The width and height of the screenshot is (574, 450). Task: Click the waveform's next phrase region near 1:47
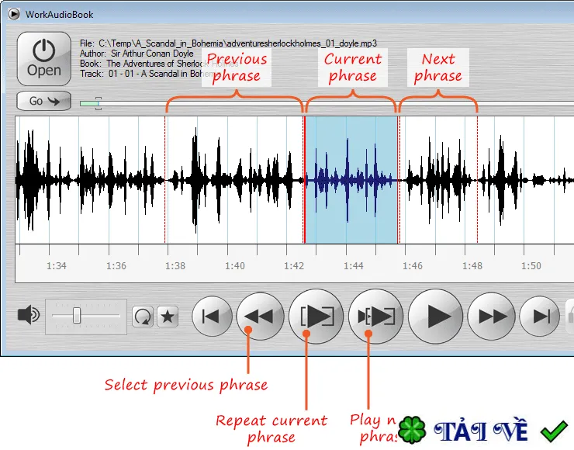[438, 179]
